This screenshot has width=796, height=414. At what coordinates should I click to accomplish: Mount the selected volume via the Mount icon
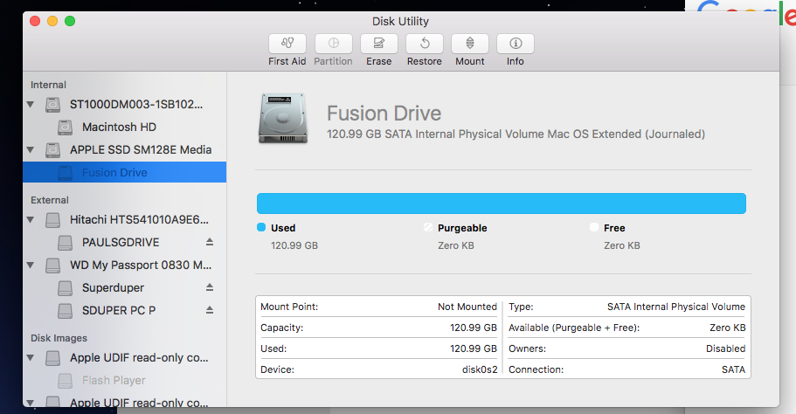470,44
